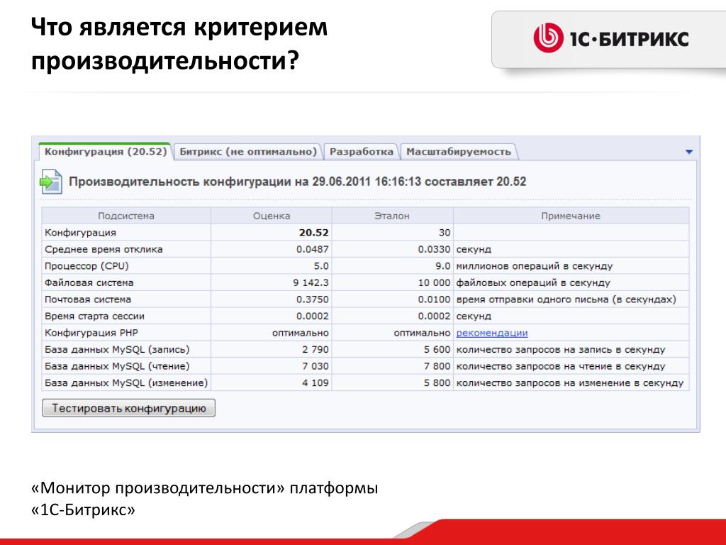726x545 pixels.
Task: Select the Масштабируемость tab
Action: (x=459, y=152)
